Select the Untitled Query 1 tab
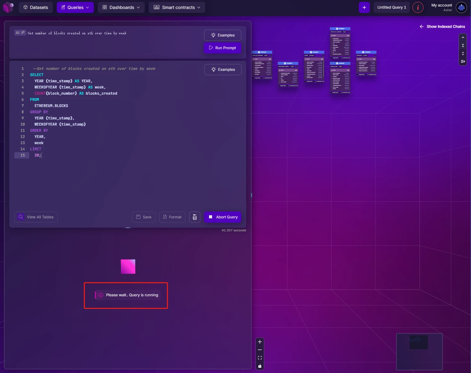Viewport: 471px width, 373px height. point(391,7)
